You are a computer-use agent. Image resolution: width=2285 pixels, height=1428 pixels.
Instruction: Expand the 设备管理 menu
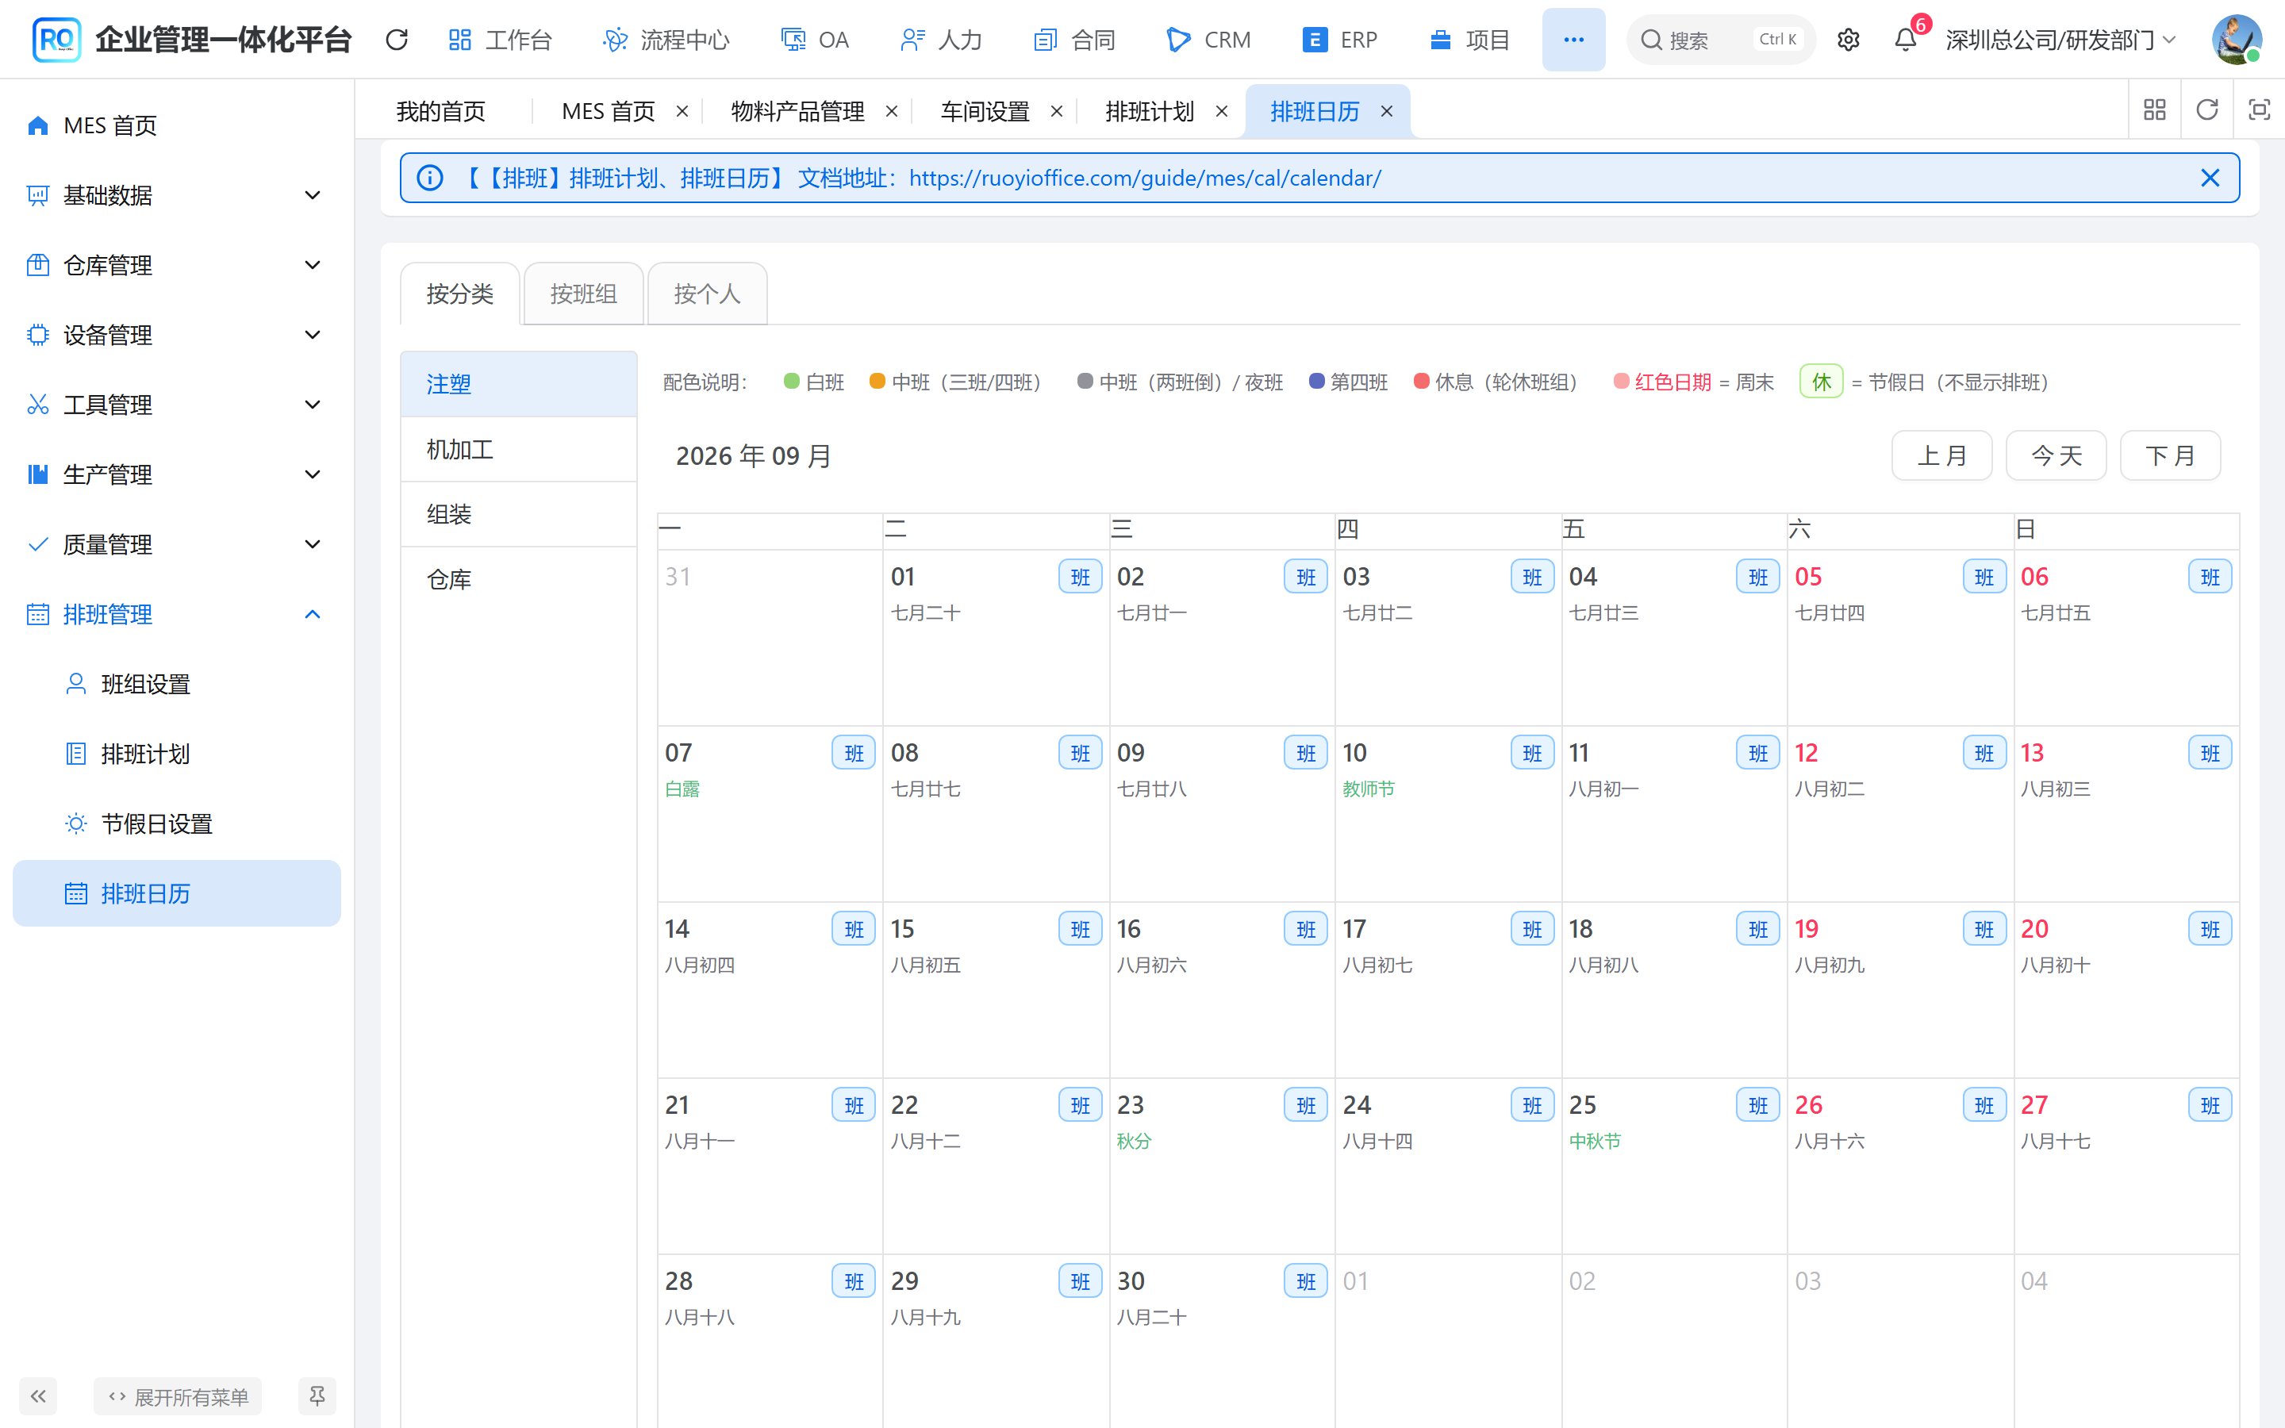point(177,336)
